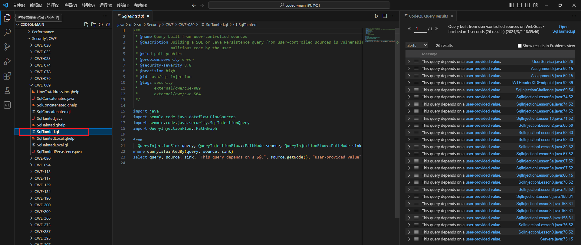Go to previous results page
This screenshot has width=581, height=245.
[x=409, y=29]
